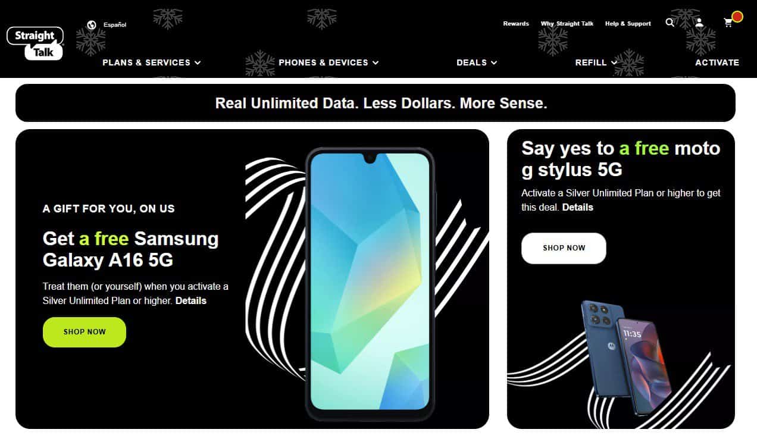Open the Rewards link

[516, 24]
